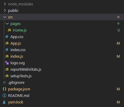Open the README.md file

click(19, 96)
